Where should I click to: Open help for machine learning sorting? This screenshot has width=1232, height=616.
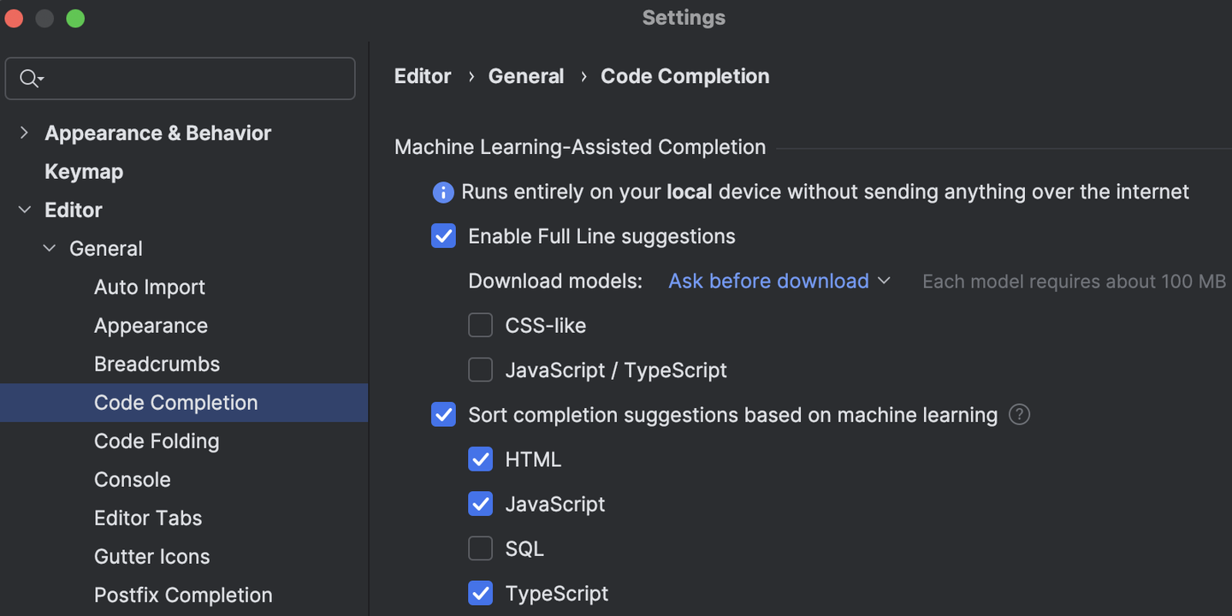coord(1019,414)
